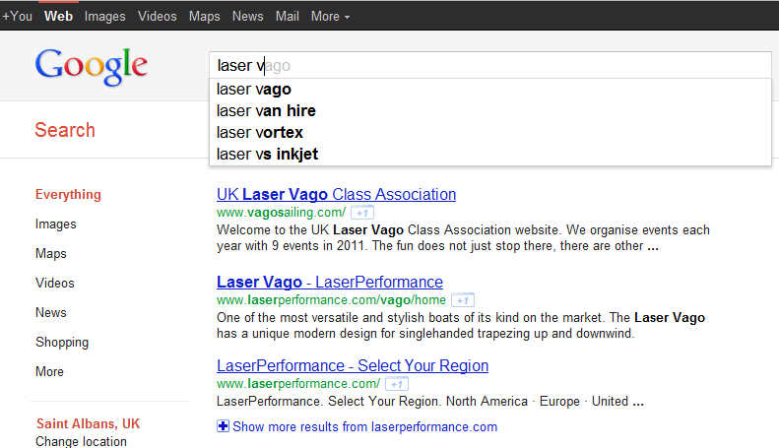
Task: Click inside the search input field
Action: click(x=490, y=65)
